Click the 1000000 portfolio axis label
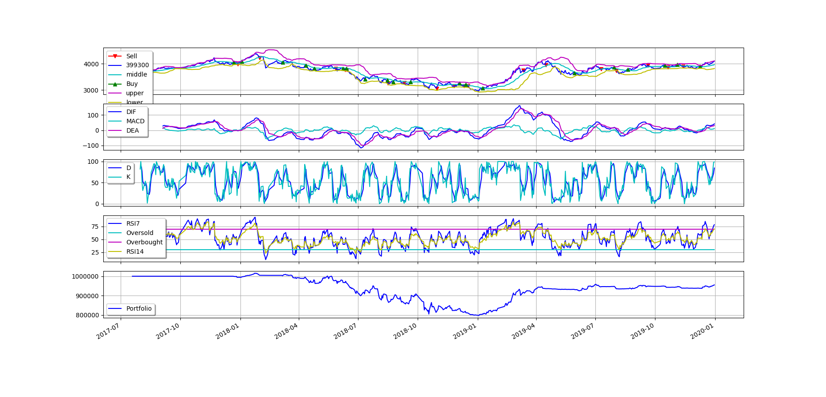 tap(85, 276)
